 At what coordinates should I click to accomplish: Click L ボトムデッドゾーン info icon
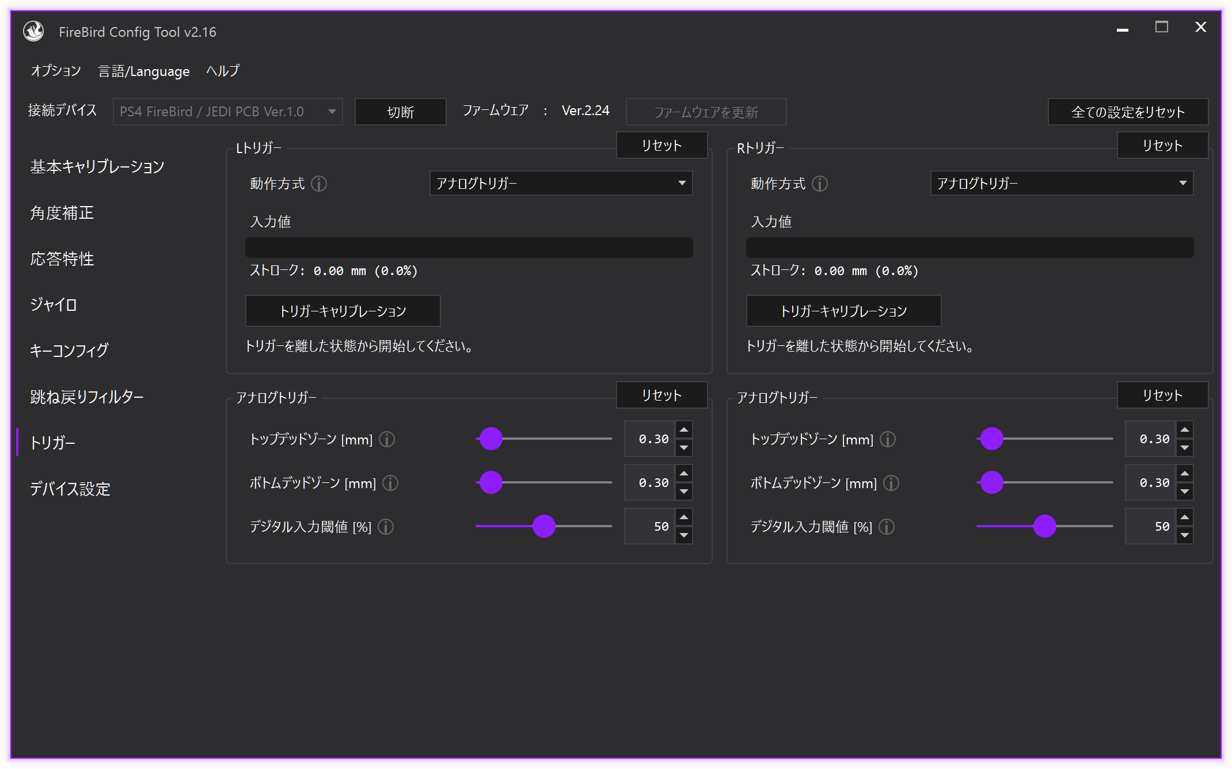[390, 483]
